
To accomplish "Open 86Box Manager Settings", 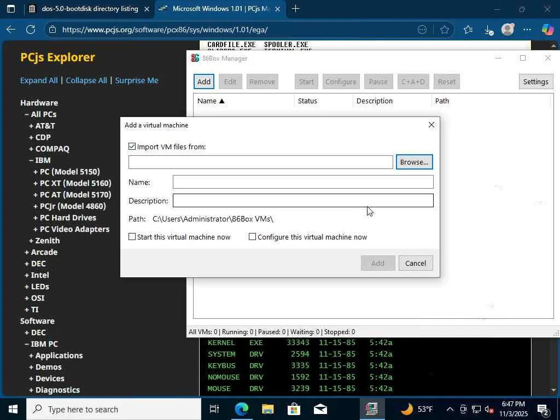I will pos(535,81).
